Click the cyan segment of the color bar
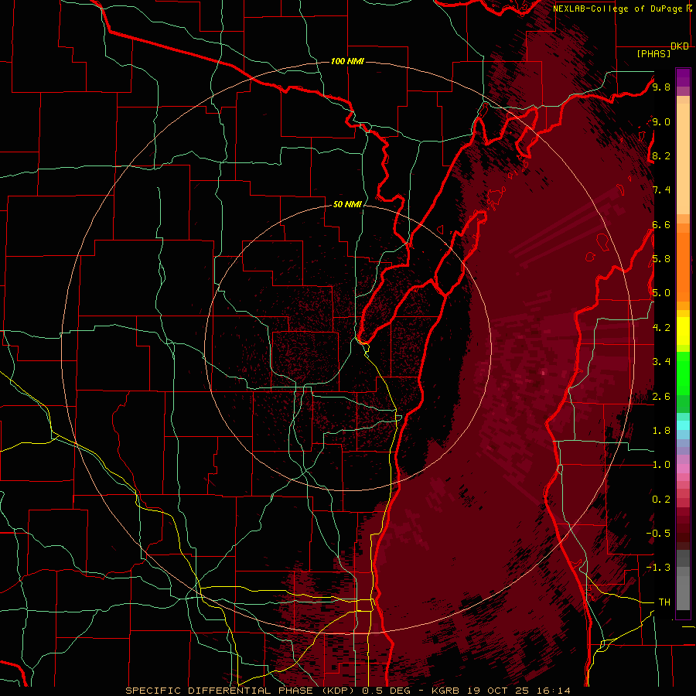The width and height of the screenshot is (696, 696). [683, 425]
